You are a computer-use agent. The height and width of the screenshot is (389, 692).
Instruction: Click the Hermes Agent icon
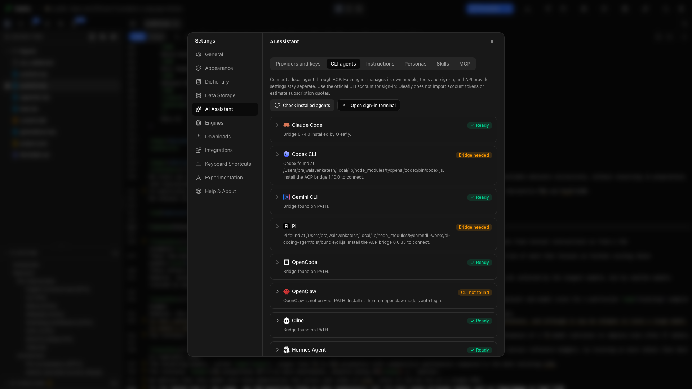tap(287, 350)
